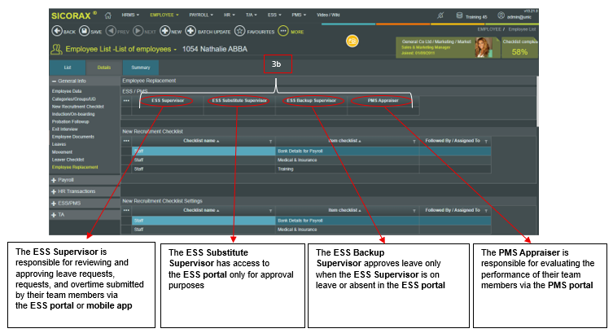This screenshot has width=613, height=333.
Task: Switch to the Summary tab
Action: point(140,68)
